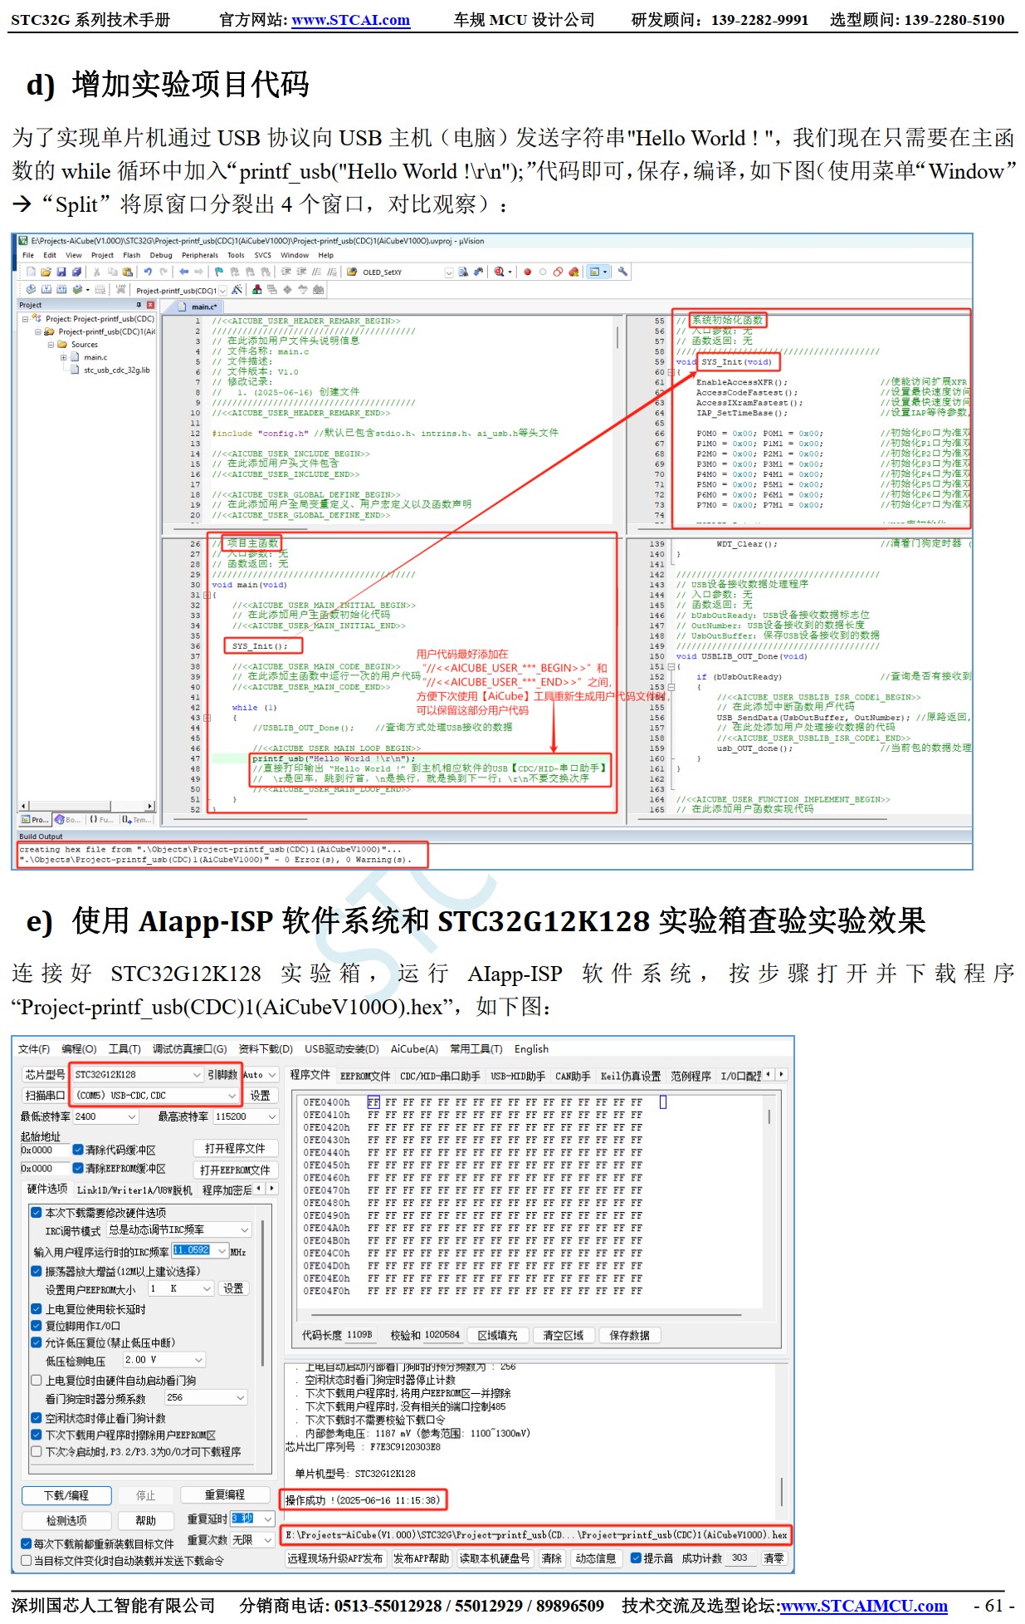The height and width of the screenshot is (1624, 1025).
Task: Enable 上电复位时由硬件自动启动看门狗
Action: [x=37, y=1380]
